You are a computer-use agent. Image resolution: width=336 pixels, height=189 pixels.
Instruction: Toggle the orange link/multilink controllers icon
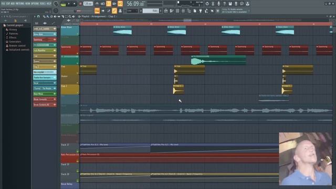coord(114,10)
